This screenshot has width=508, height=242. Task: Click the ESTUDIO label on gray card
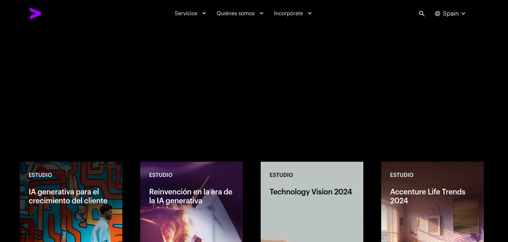click(281, 175)
